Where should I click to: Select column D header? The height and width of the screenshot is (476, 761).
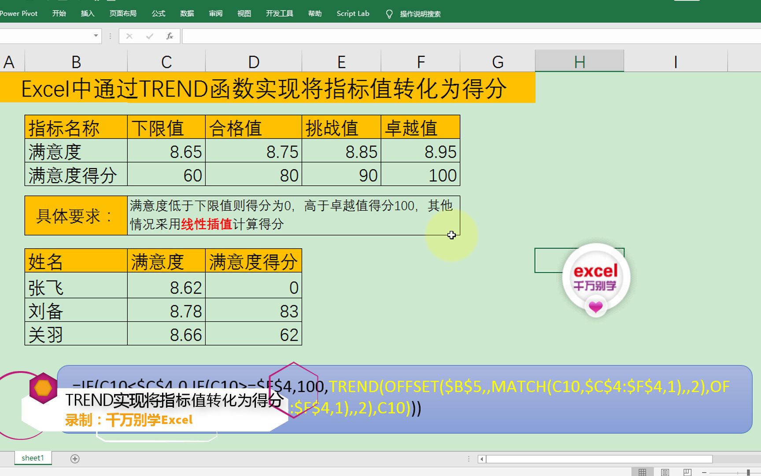pos(254,62)
